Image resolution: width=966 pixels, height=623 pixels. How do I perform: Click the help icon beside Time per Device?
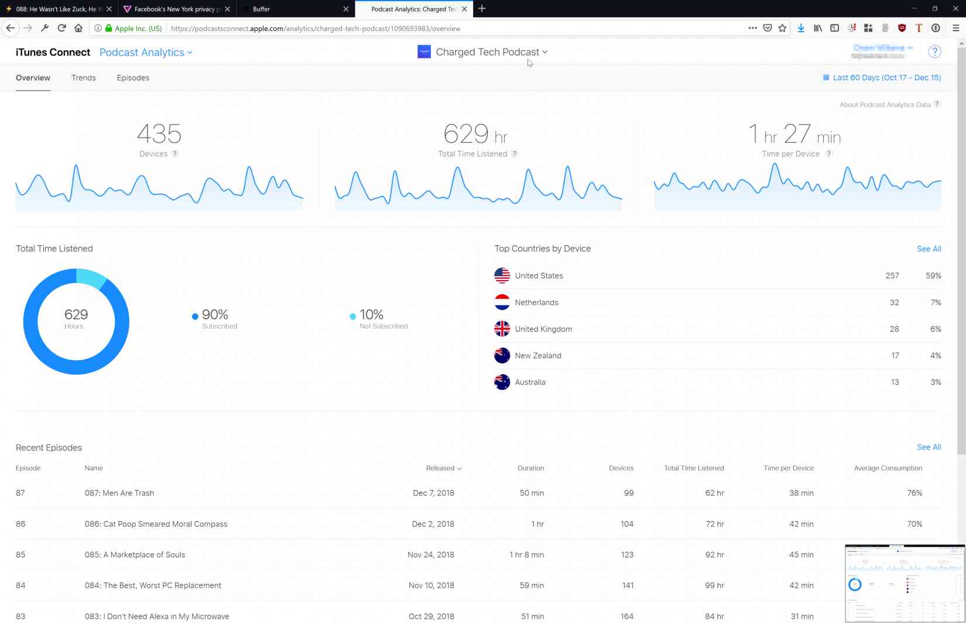tap(828, 154)
